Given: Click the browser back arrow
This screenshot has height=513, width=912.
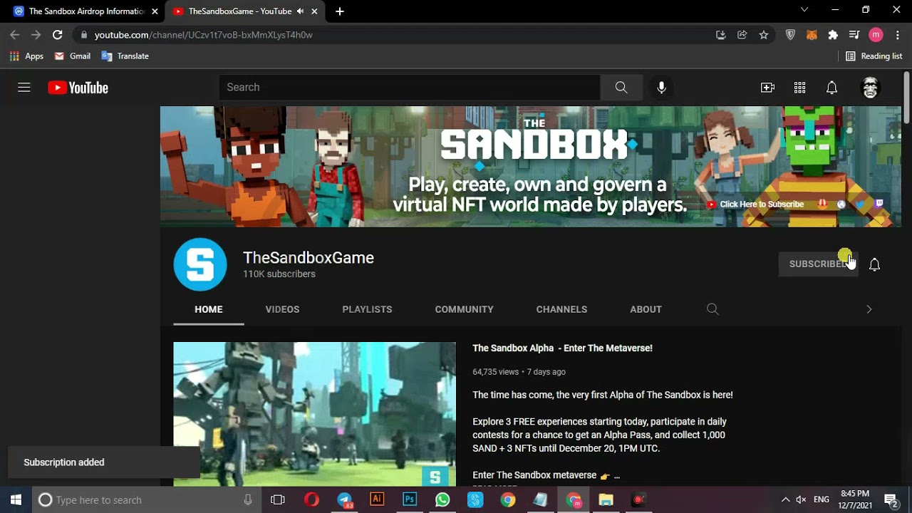Looking at the screenshot, I should click(x=15, y=35).
